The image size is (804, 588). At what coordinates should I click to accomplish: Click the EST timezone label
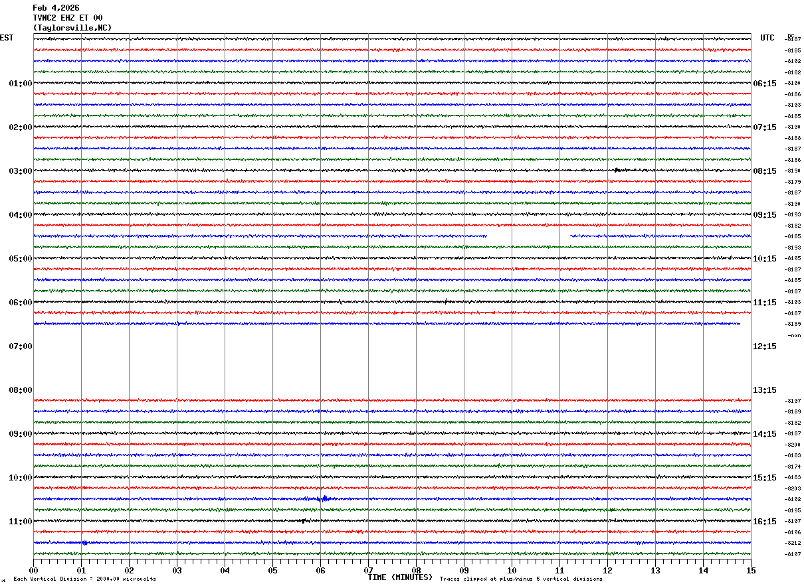7,38
